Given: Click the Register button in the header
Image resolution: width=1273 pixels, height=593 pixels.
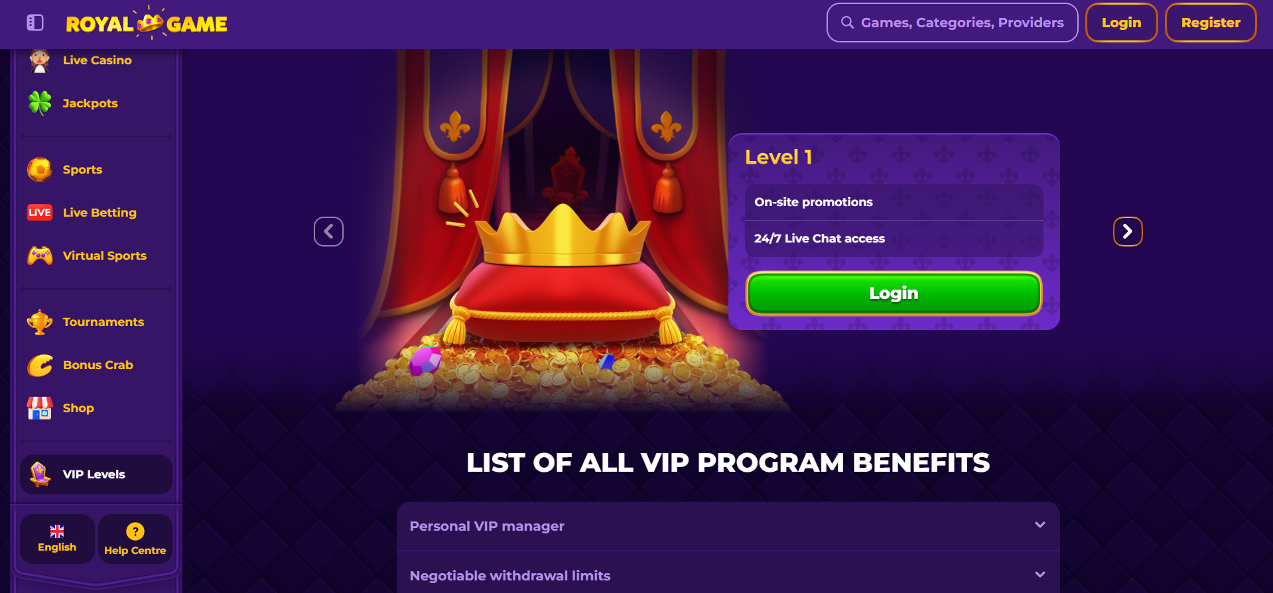Looking at the screenshot, I should pos(1211,23).
